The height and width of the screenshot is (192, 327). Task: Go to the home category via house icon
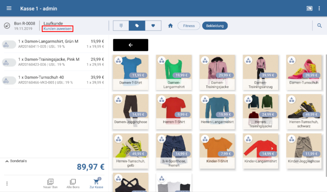[170, 26]
